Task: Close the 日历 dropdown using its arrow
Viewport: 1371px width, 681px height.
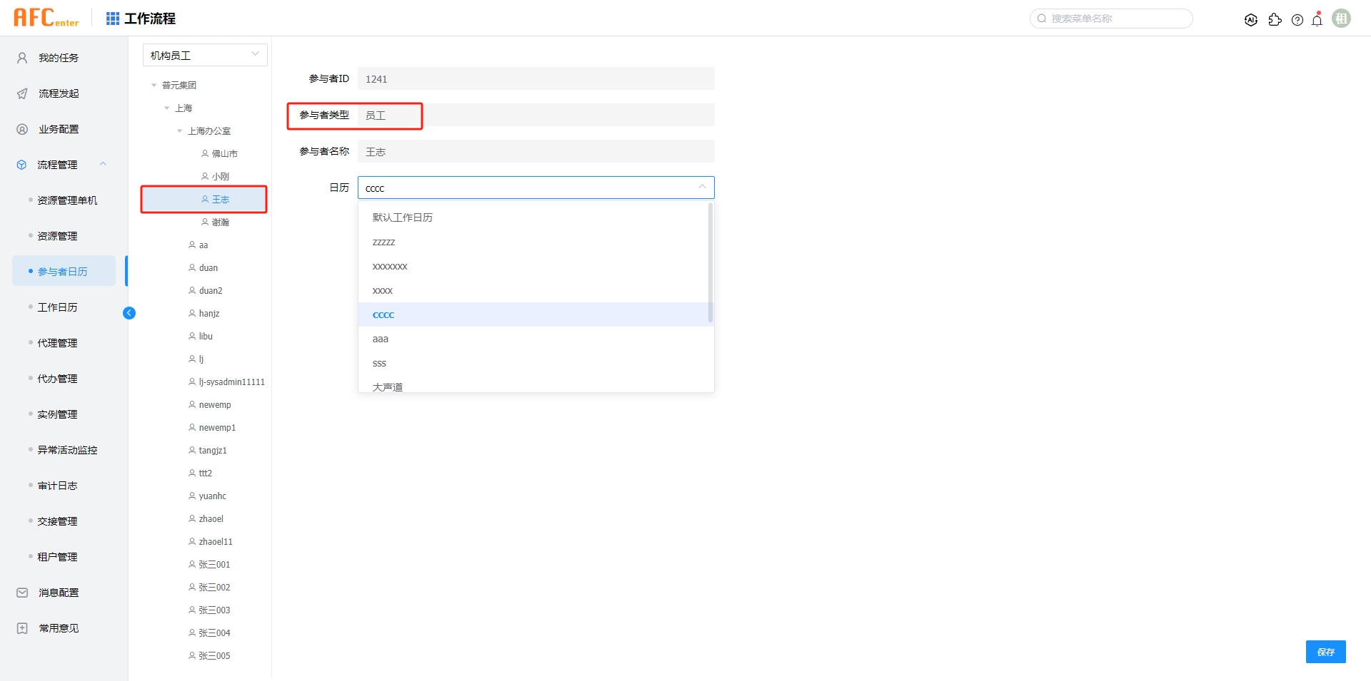Action: point(702,188)
